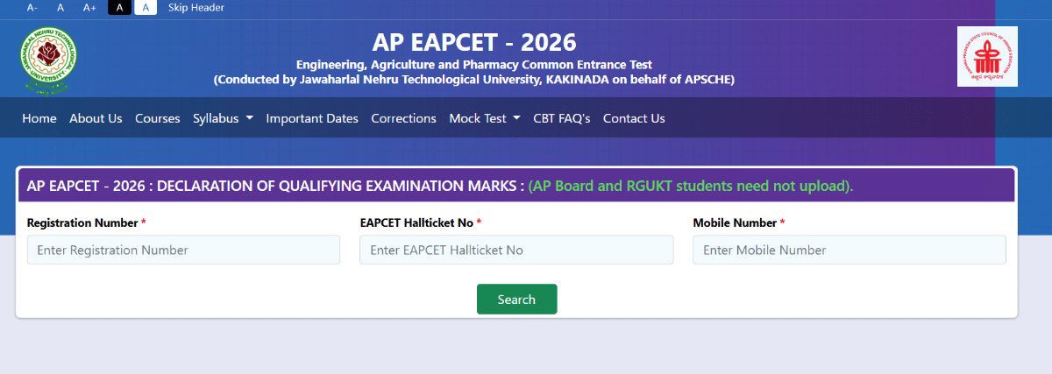
Task: Expand the Syllabus dropdown menu
Action: 223,118
